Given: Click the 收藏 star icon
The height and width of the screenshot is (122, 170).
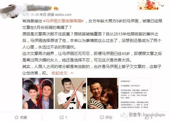Looking at the screenshot, I should (16, 117).
